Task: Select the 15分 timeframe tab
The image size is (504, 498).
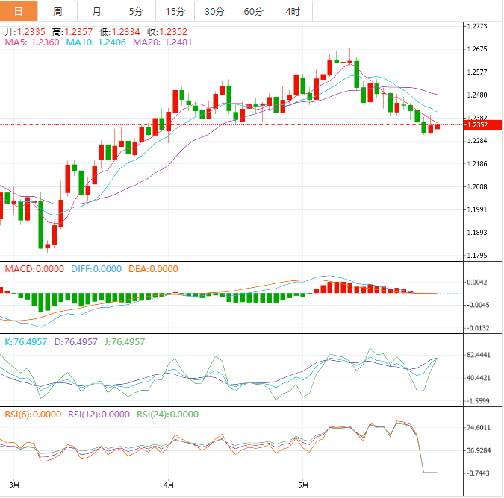Action: pyautogui.click(x=175, y=11)
